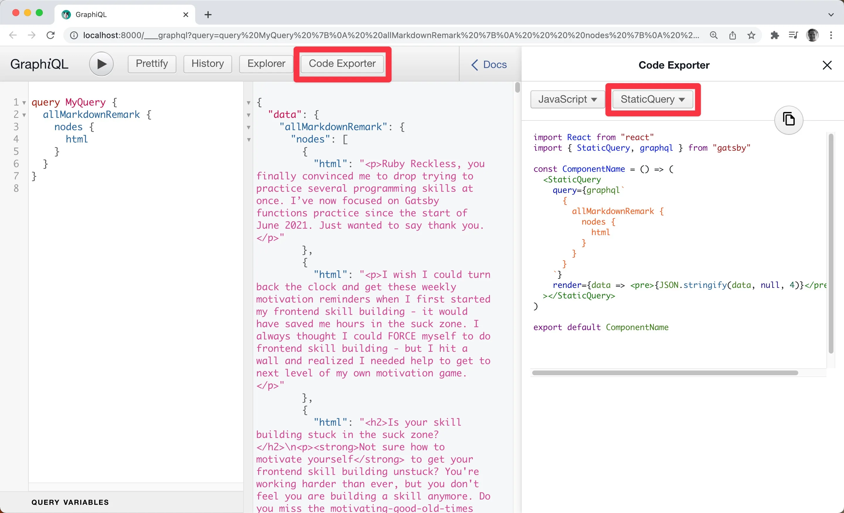The width and height of the screenshot is (844, 513).
Task: Click the zoom magnifier icon in toolbar
Action: 714,35
